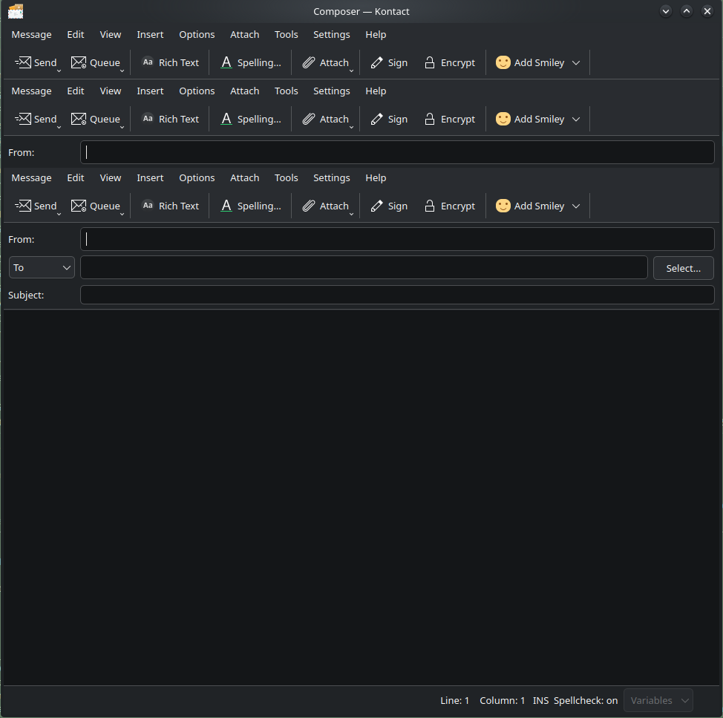Expand the Variables dropdown in the status bar
723x718 pixels.
[659, 701]
